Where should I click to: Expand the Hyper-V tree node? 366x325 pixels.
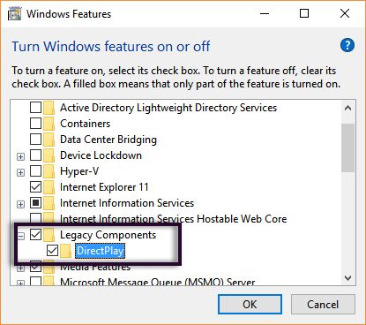click(20, 172)
